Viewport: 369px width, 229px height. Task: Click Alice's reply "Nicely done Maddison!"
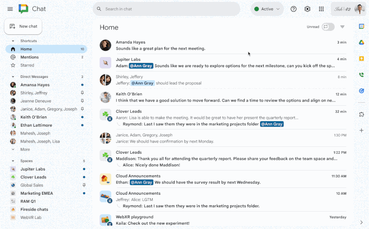tap(151, 165)
